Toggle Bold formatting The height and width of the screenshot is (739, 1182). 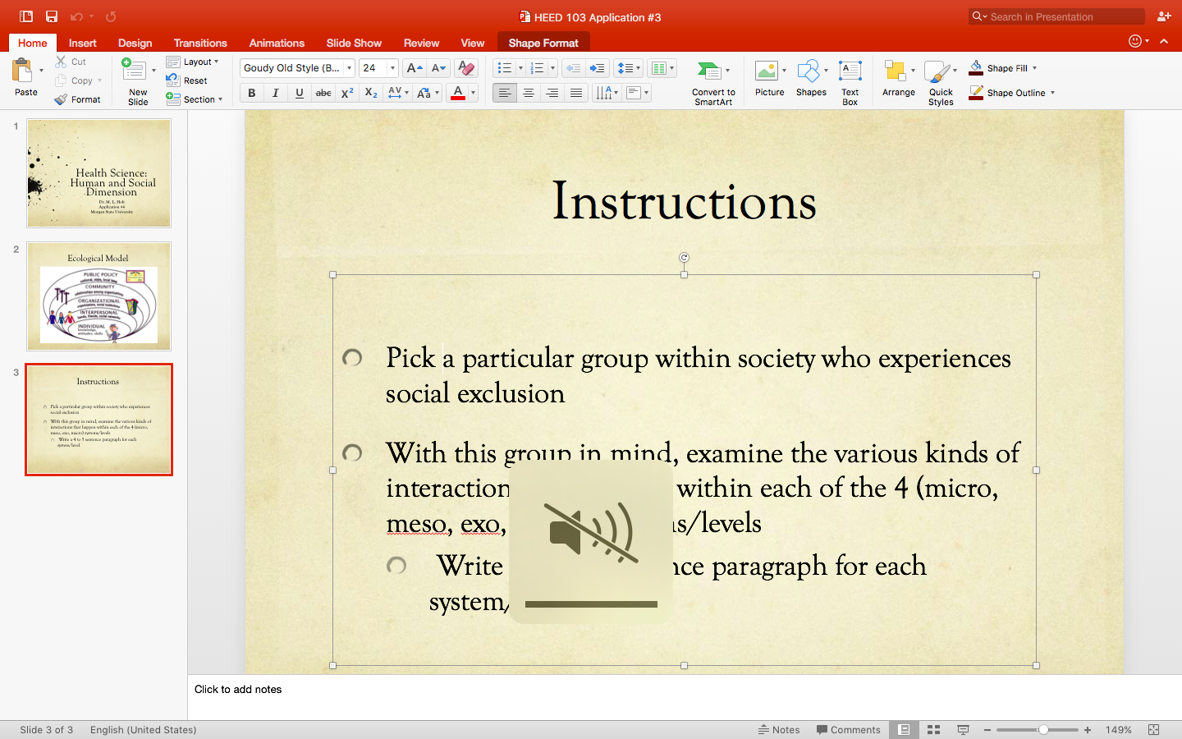click(252, 93)
